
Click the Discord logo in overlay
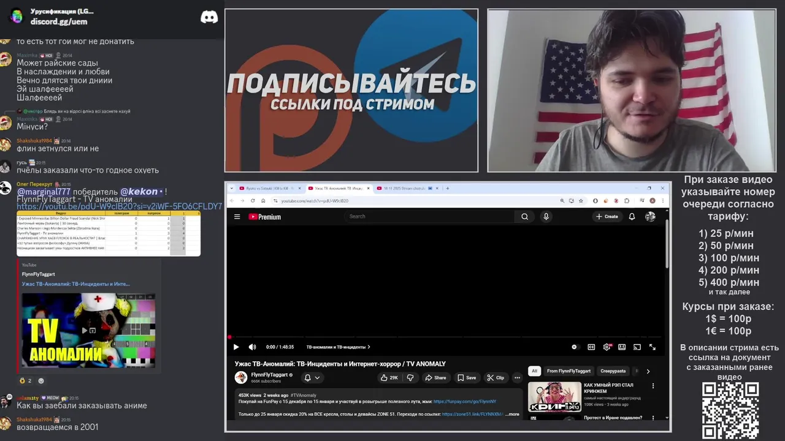point(209,17)
